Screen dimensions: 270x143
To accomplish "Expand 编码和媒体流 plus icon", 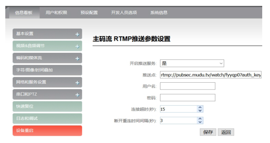I will click(x=77, y=58).
